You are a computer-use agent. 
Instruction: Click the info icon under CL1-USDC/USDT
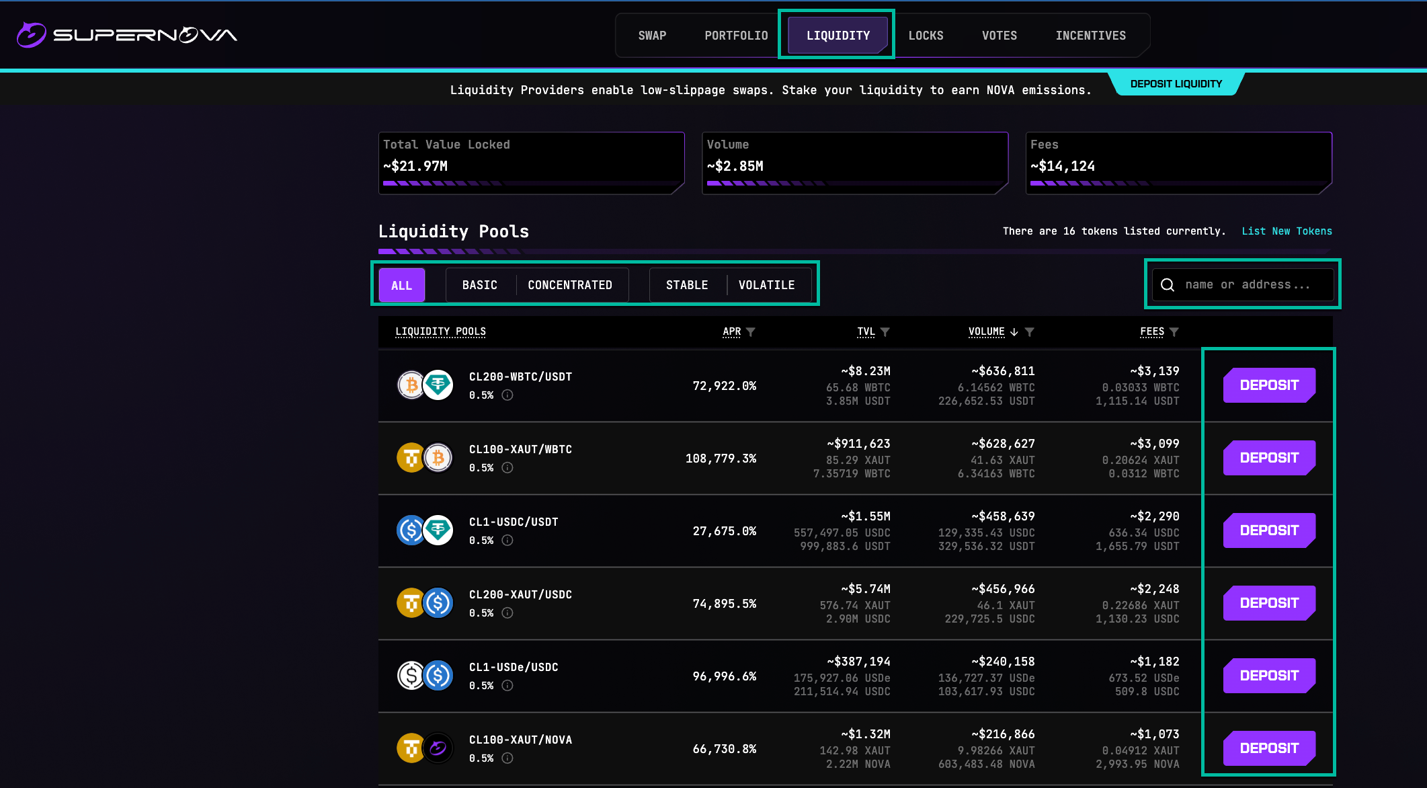click(507, 541)
